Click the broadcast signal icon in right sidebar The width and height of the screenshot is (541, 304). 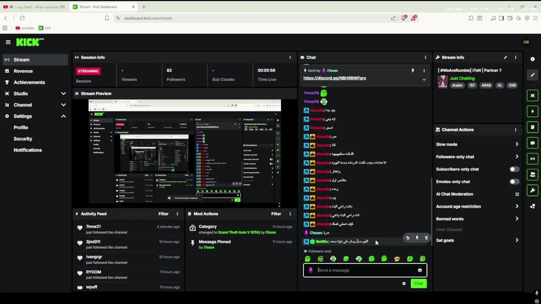click(x=533, y=159)
